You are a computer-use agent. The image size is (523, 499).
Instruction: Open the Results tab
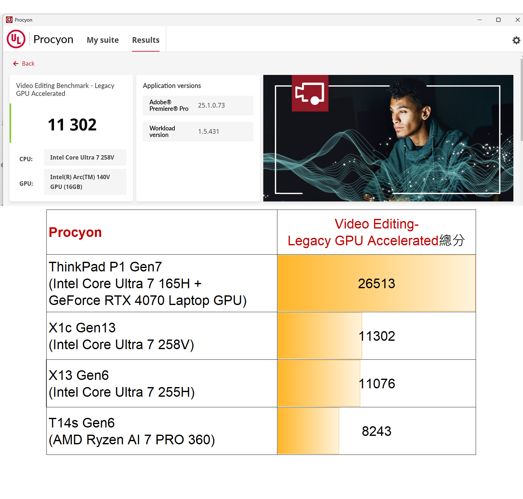click(x=145, y=40)
